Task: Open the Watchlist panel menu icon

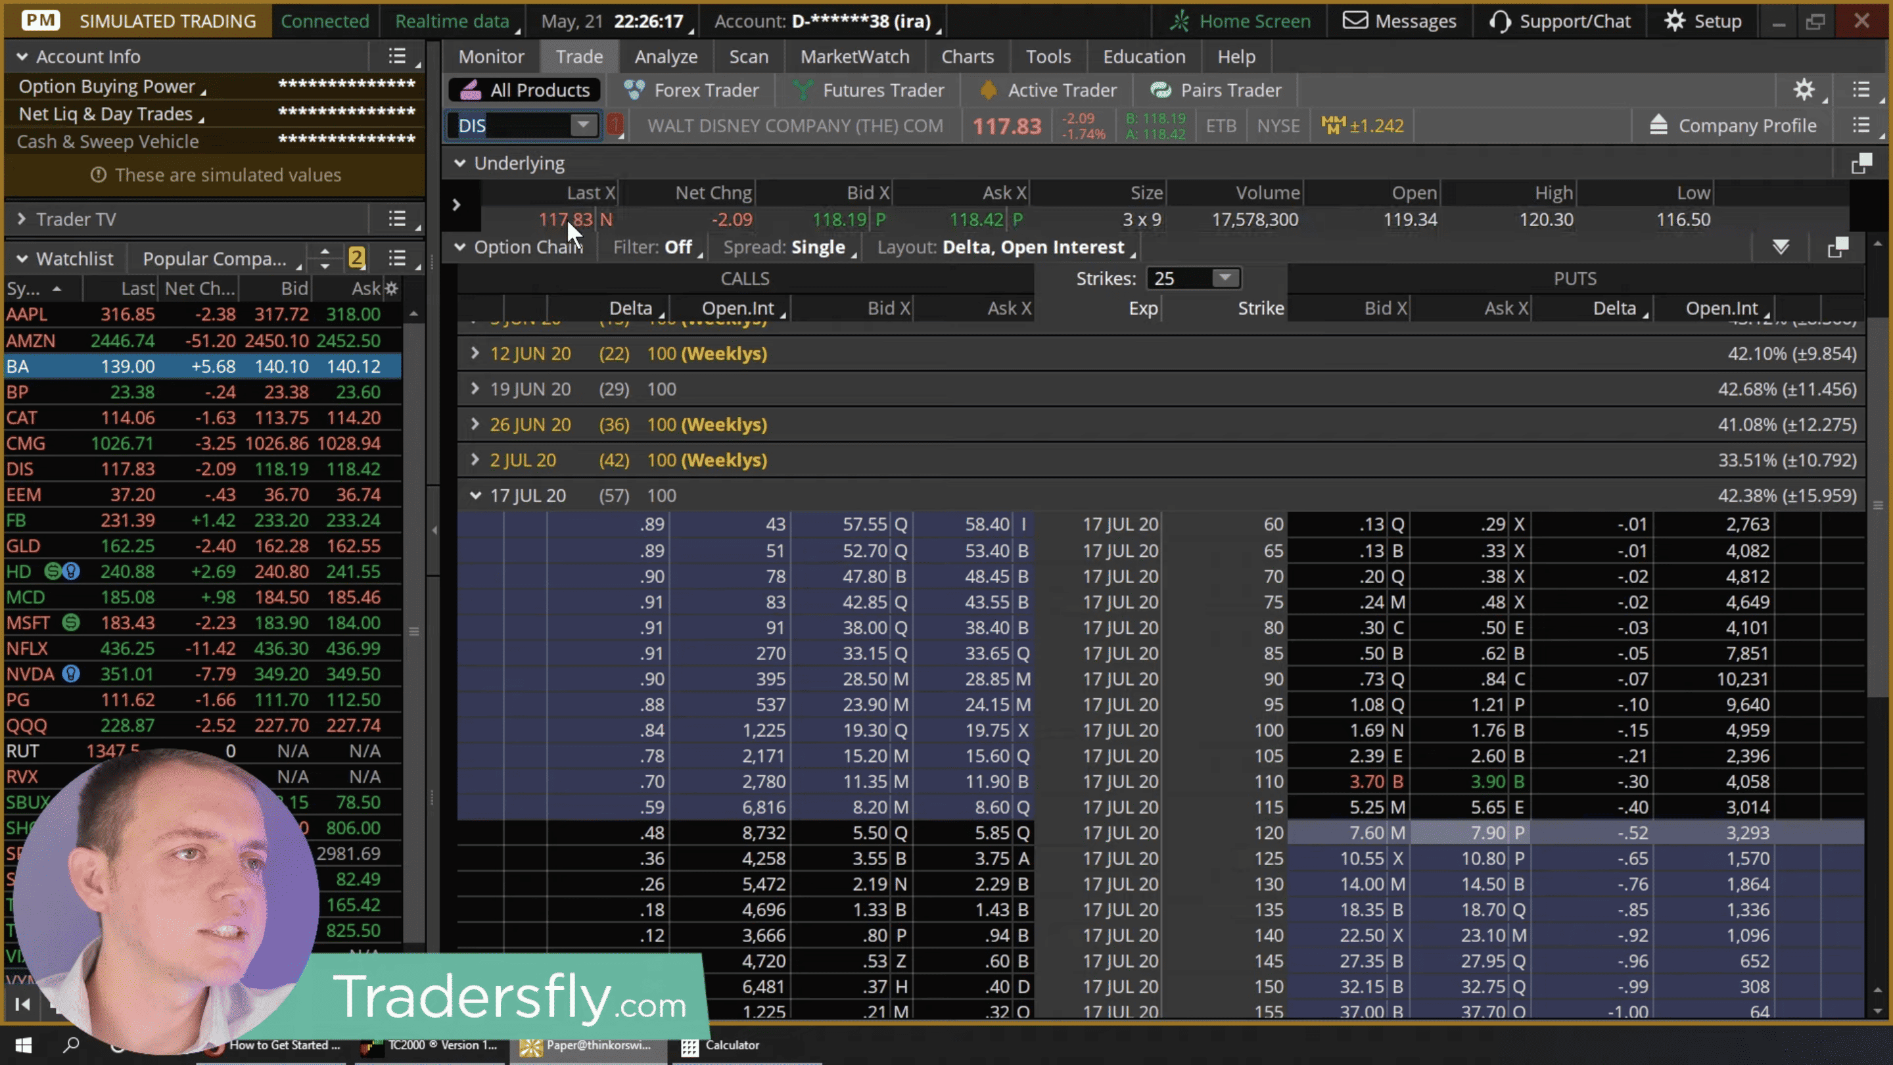Action: click(x=398, y=258)
